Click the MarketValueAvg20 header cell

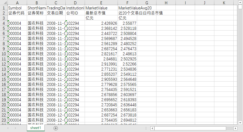tap(127, 8)
